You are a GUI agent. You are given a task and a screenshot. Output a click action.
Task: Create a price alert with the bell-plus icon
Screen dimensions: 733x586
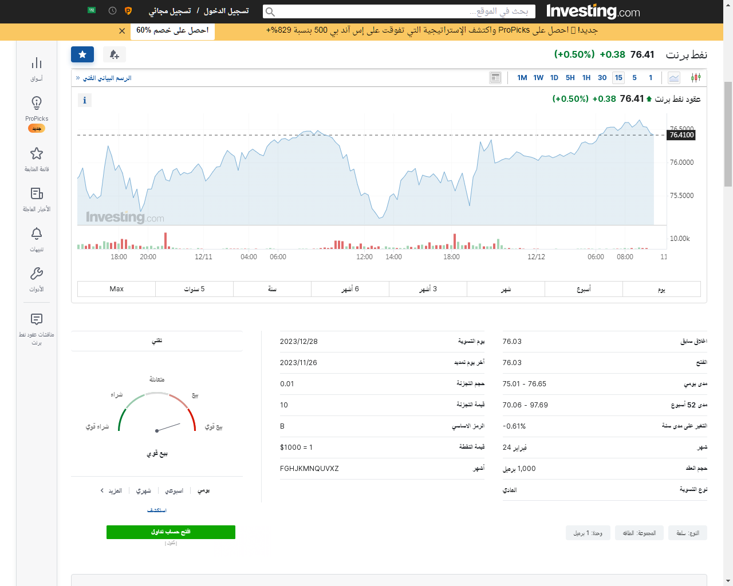coord(114,54)
